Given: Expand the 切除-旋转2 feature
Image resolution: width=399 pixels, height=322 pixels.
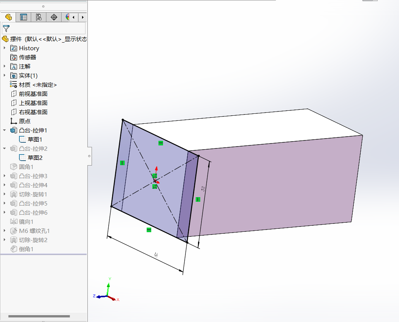Looking at the screenshot, I should click(x=4, y=240).
